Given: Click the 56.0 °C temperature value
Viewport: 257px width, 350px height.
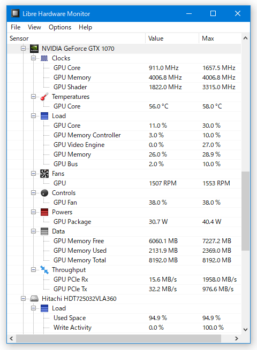Looking at the screenshot, I should coord(158,106).
